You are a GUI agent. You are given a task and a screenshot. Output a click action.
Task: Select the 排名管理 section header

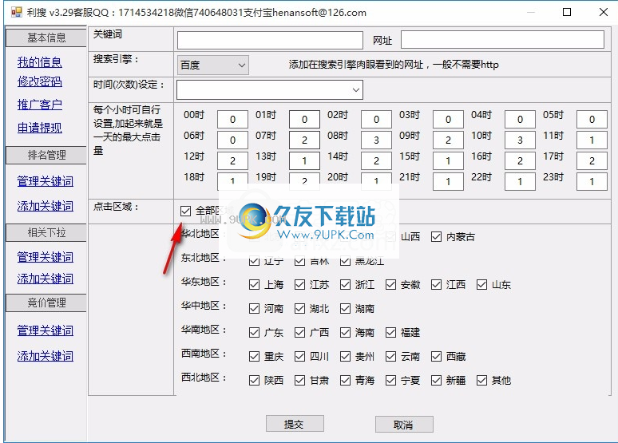click(x=46, y=155)
